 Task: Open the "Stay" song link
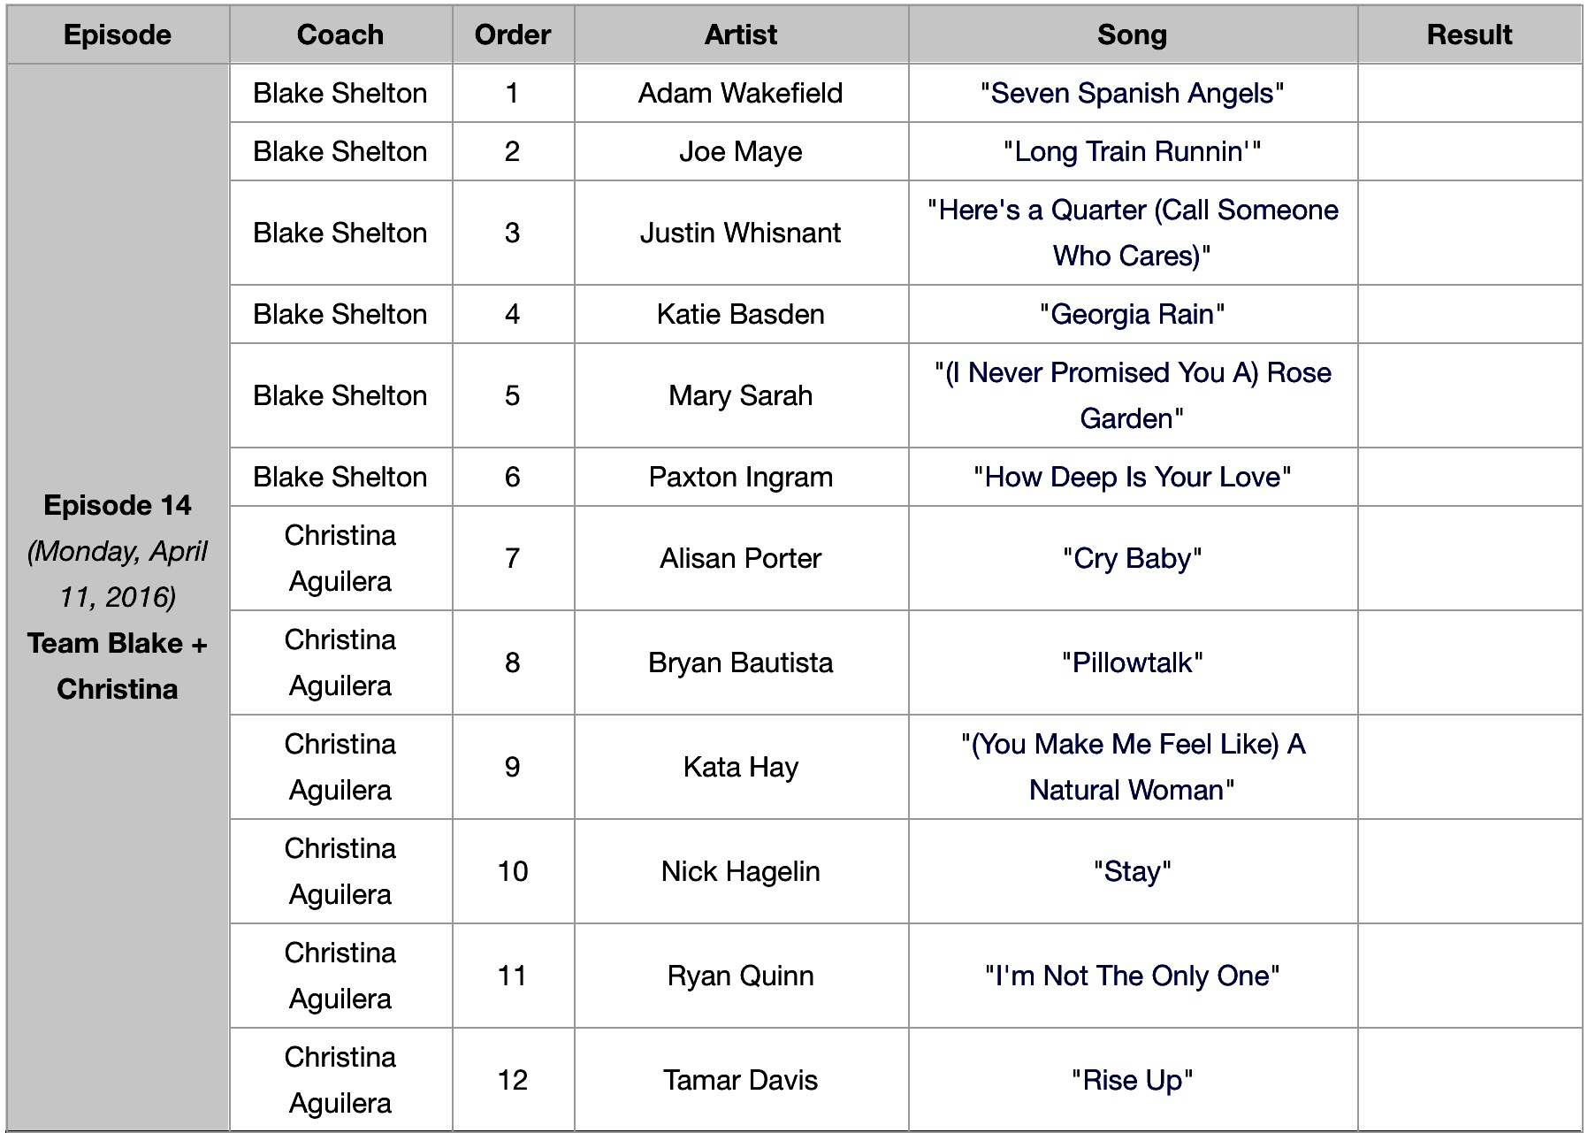pyautogui.click(x=1132, y=871)
